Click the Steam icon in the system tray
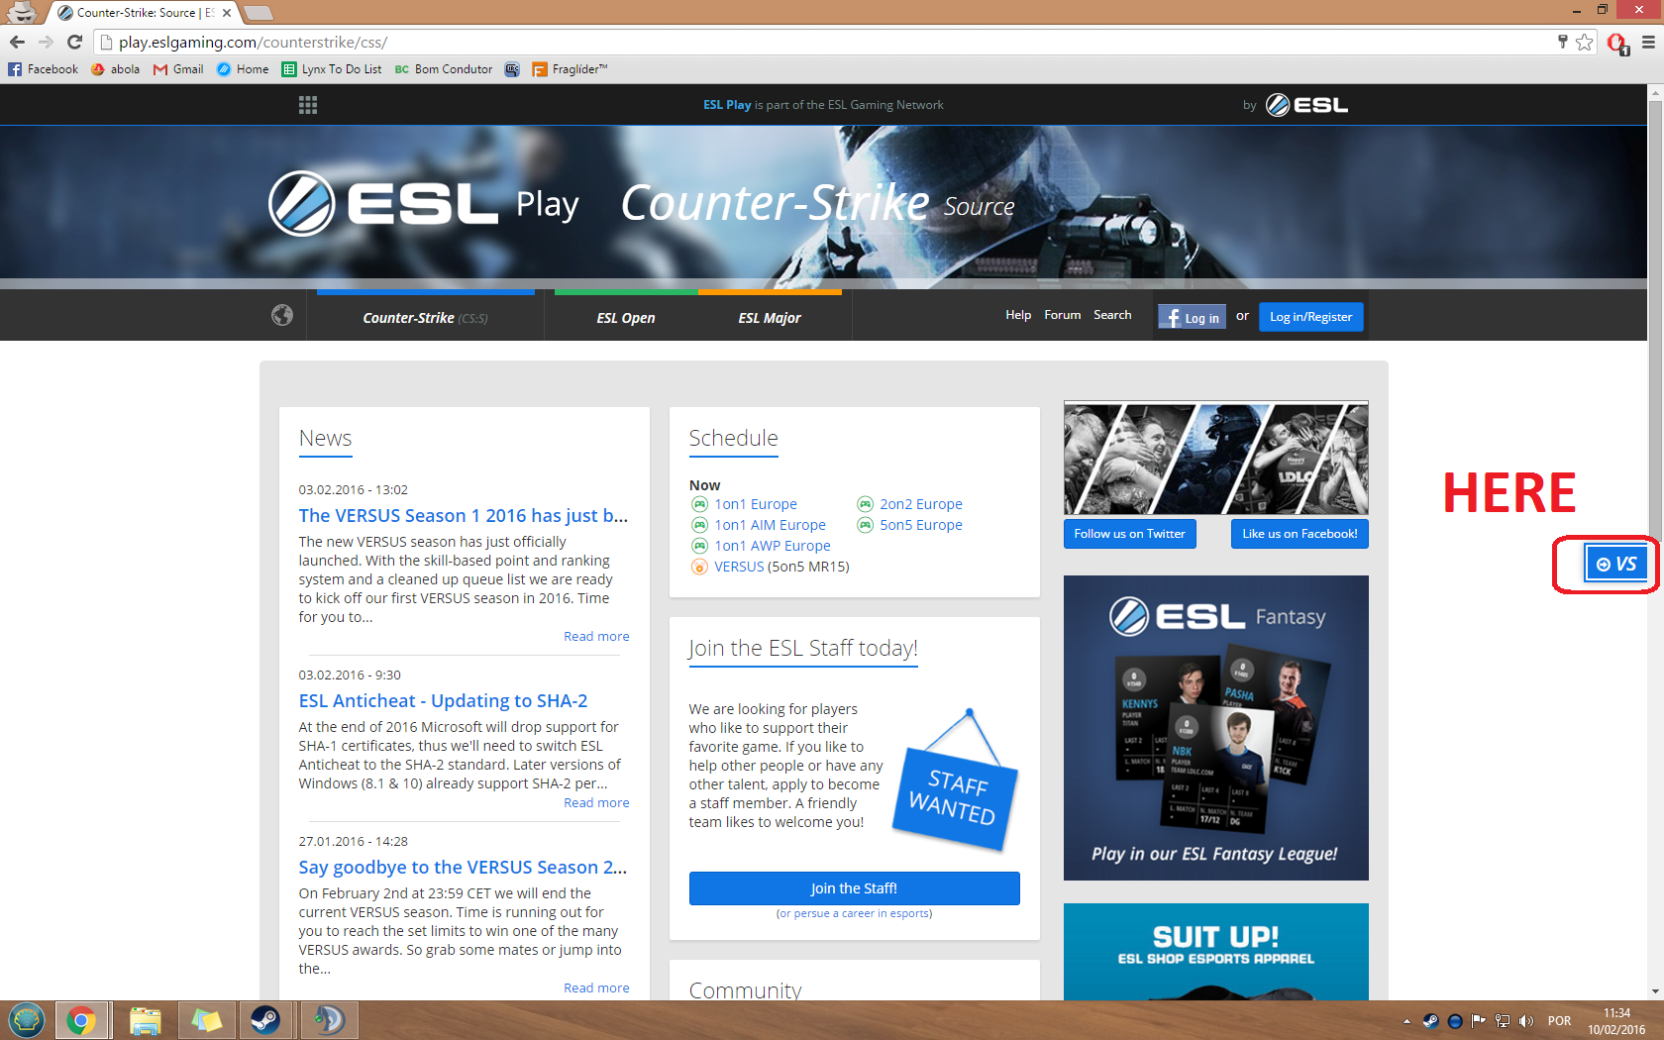 1431,1021
